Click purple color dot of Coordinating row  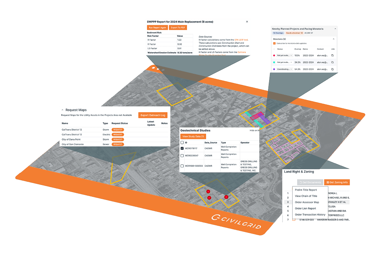coord(274,69)
